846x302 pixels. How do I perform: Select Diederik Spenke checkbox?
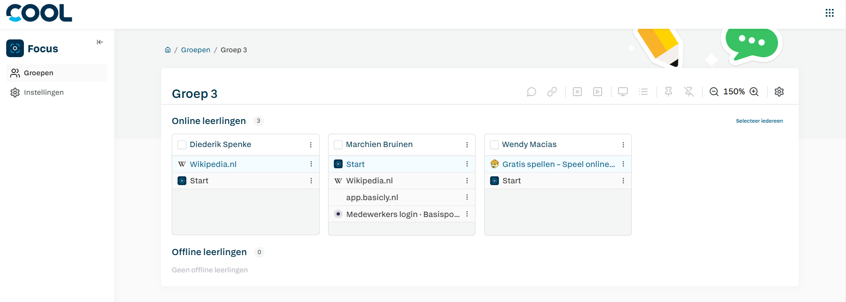(x=182, y=145)
